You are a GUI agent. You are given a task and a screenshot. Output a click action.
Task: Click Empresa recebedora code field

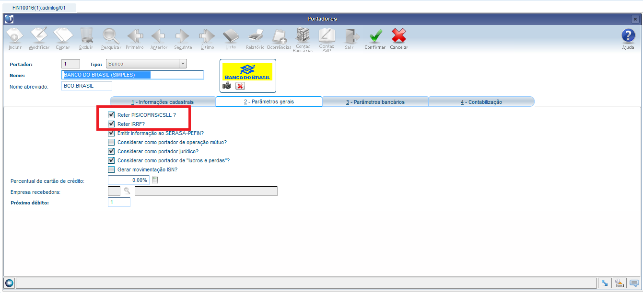click(x=114, y=191)
